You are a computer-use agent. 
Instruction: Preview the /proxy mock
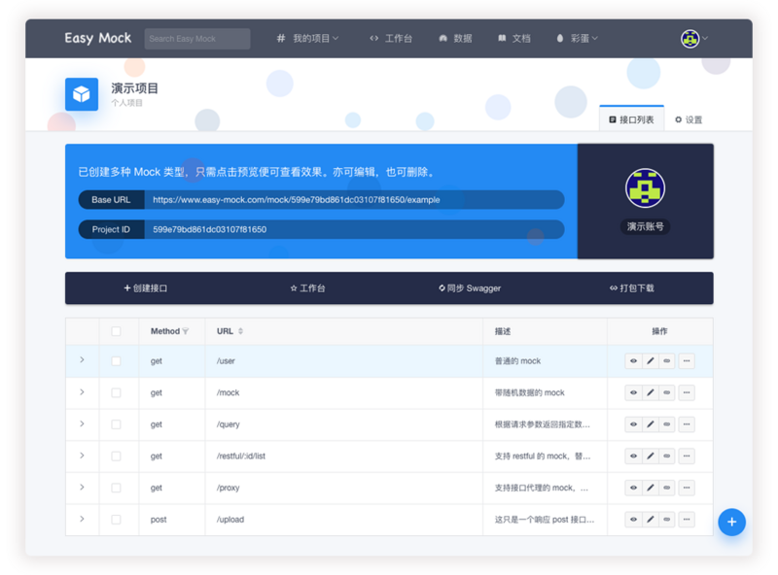click(x=633, y=488)
